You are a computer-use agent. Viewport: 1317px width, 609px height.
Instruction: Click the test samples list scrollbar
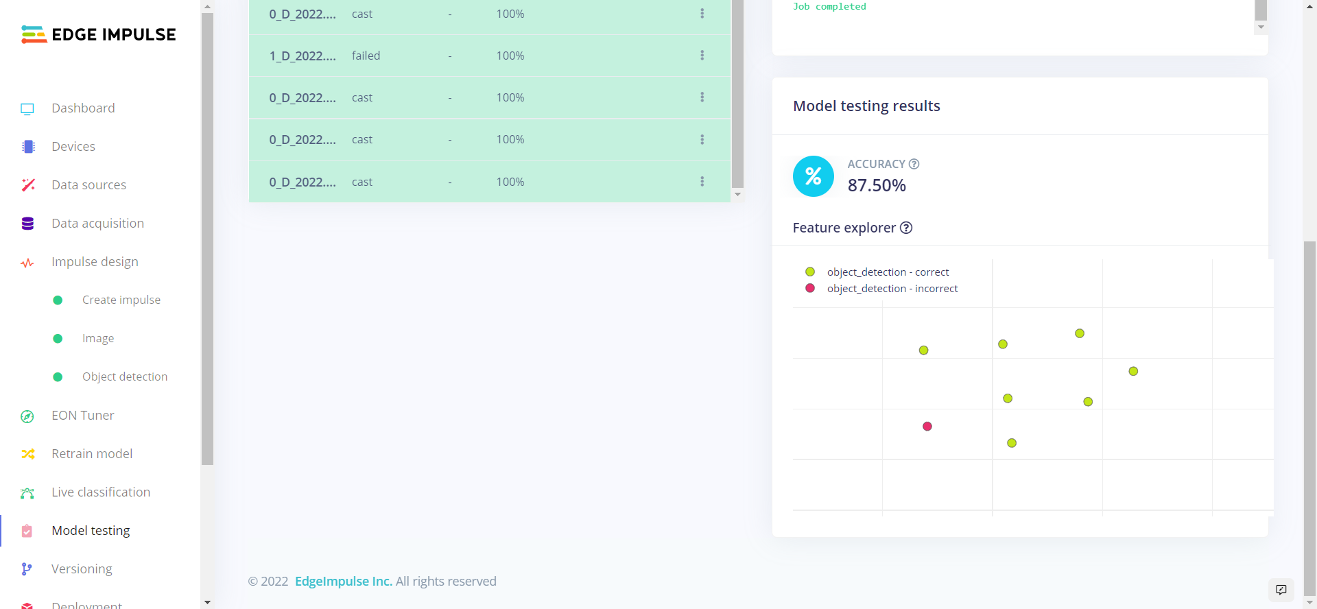[x=738, y=94]
